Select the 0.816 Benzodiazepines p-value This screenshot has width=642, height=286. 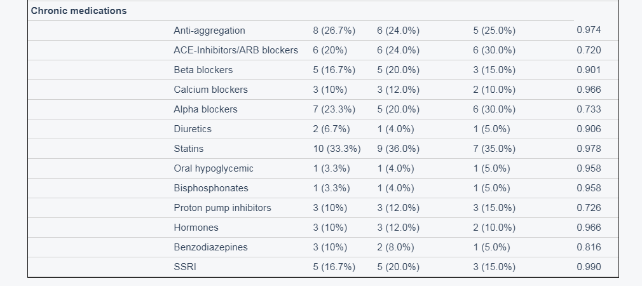pyautogui.click(x=589, y=247)
